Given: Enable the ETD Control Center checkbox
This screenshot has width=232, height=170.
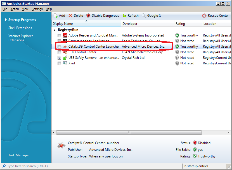Looking at the screenshot, I should pyautogui.click(x=59, y=52).
